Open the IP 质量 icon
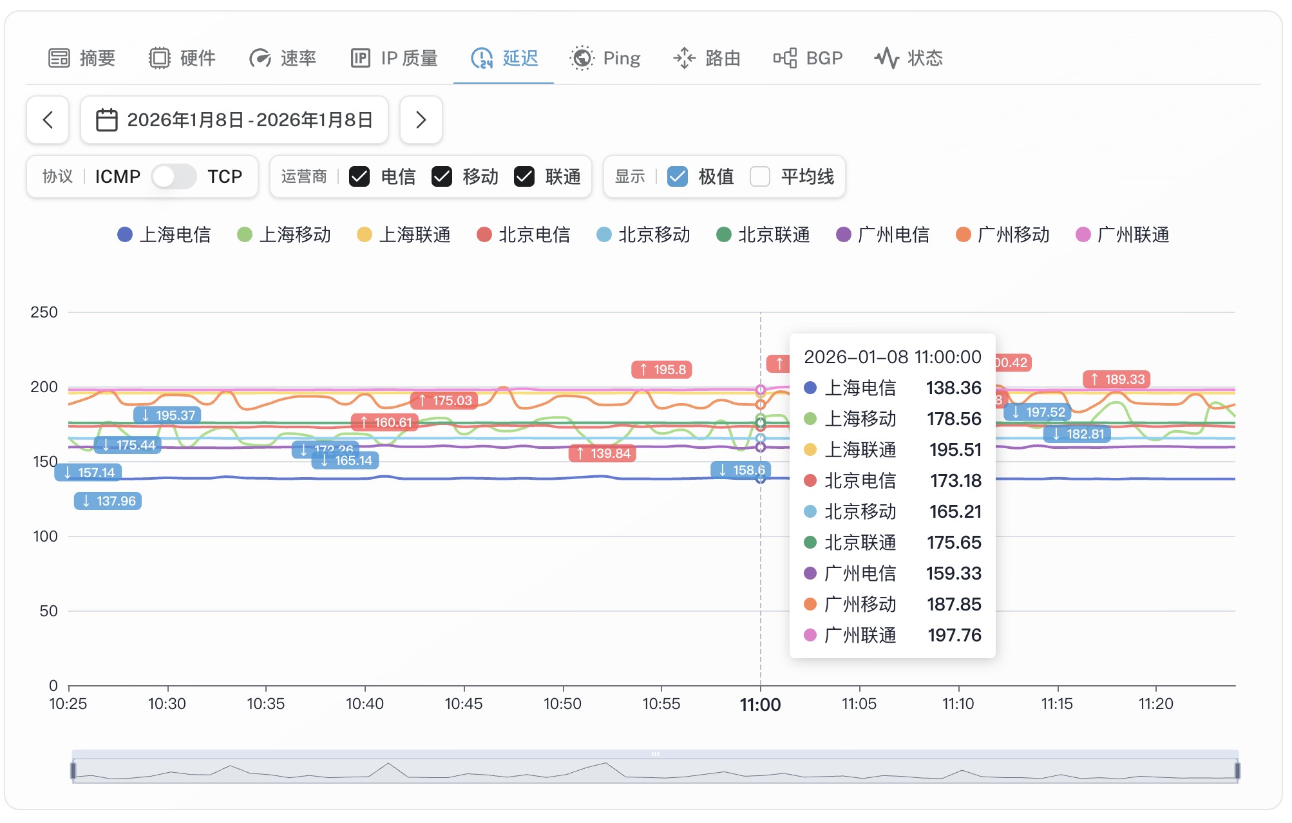The image size is (1292, 823). [x=361, y=58]
